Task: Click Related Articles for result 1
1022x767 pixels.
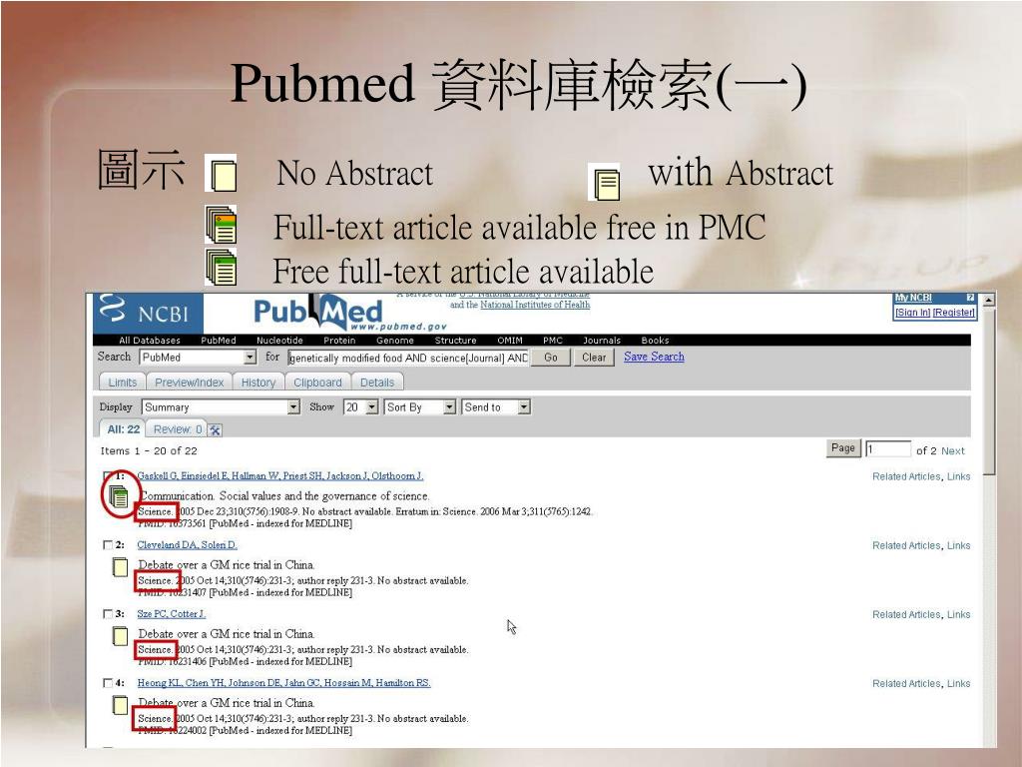Action: [906, 476]
